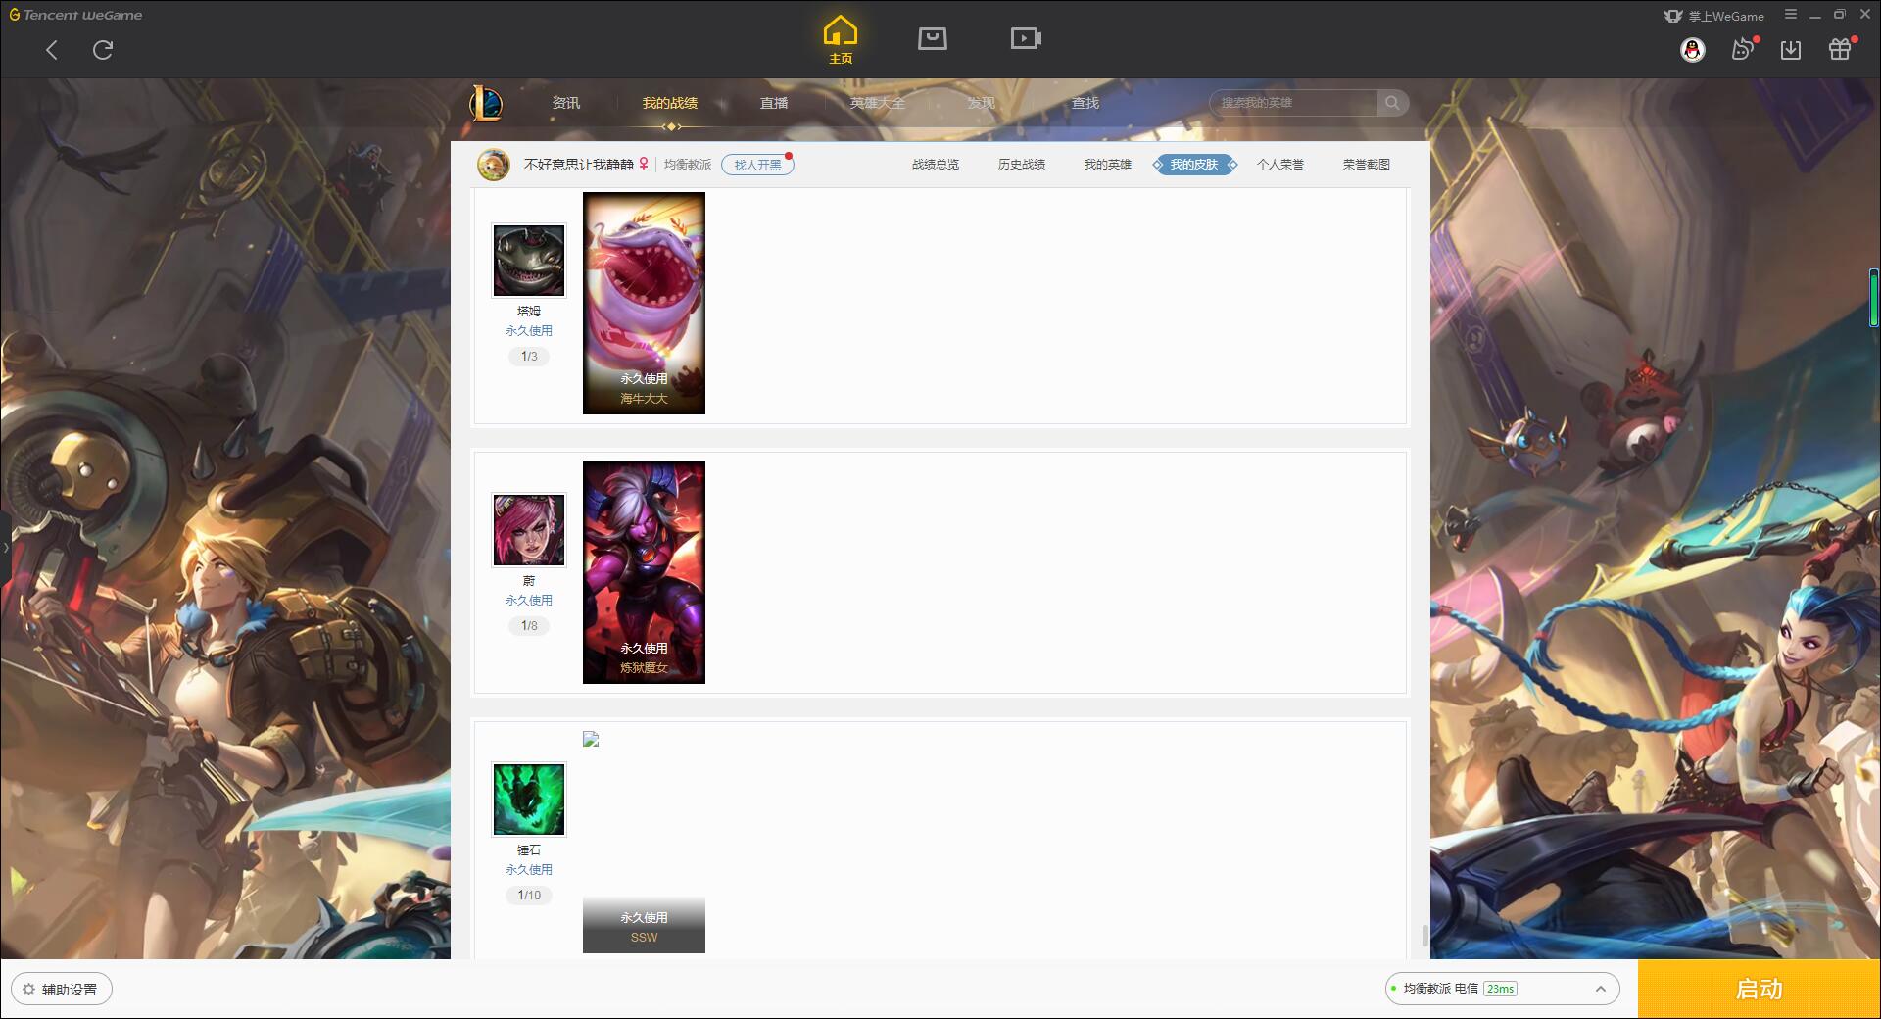Click the 1/8 skin count badge
Image resolution: width=1881 pixels, height=1019 pixels.
click(x=529, y=626)
